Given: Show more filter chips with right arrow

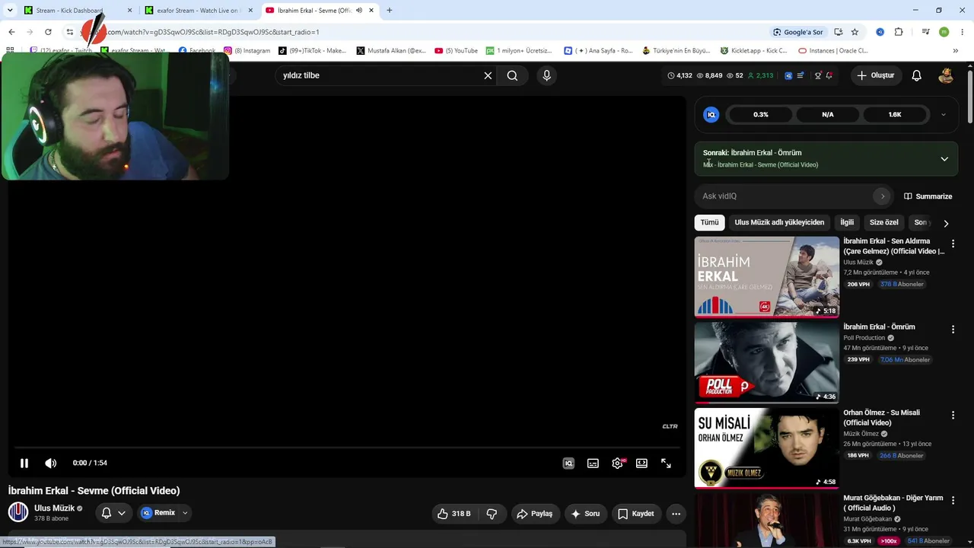Looking at the screenshot, I should coord(946,223).
